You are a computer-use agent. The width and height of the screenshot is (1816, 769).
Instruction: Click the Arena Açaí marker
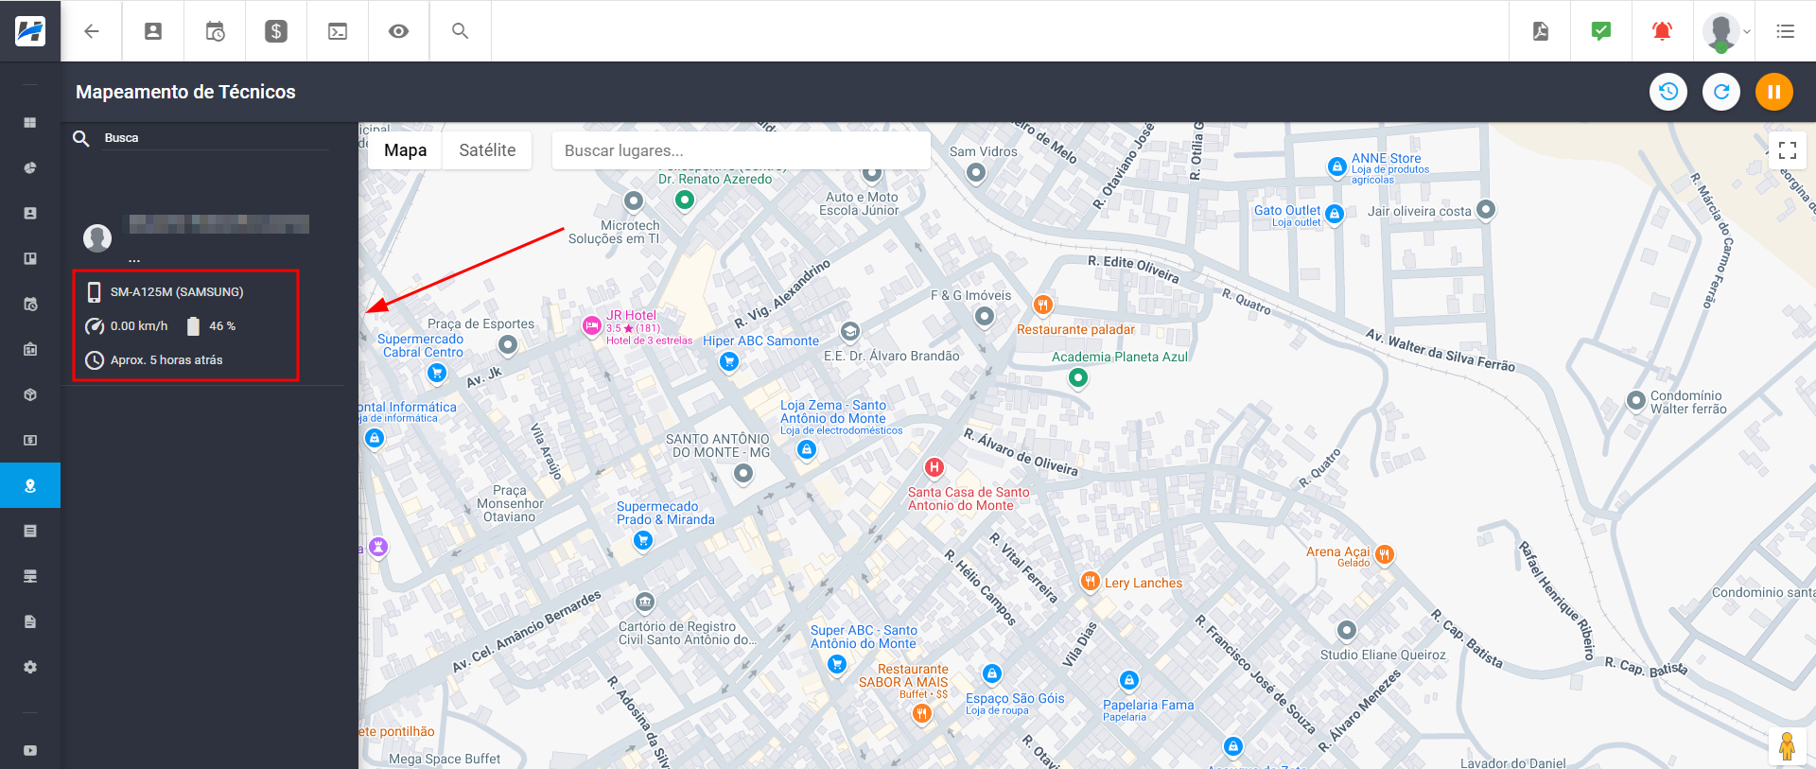point(1385,554)
